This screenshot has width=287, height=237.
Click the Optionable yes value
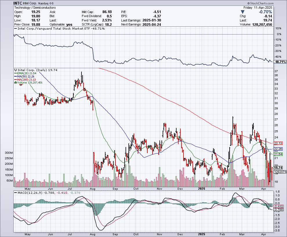click(69, 25)
